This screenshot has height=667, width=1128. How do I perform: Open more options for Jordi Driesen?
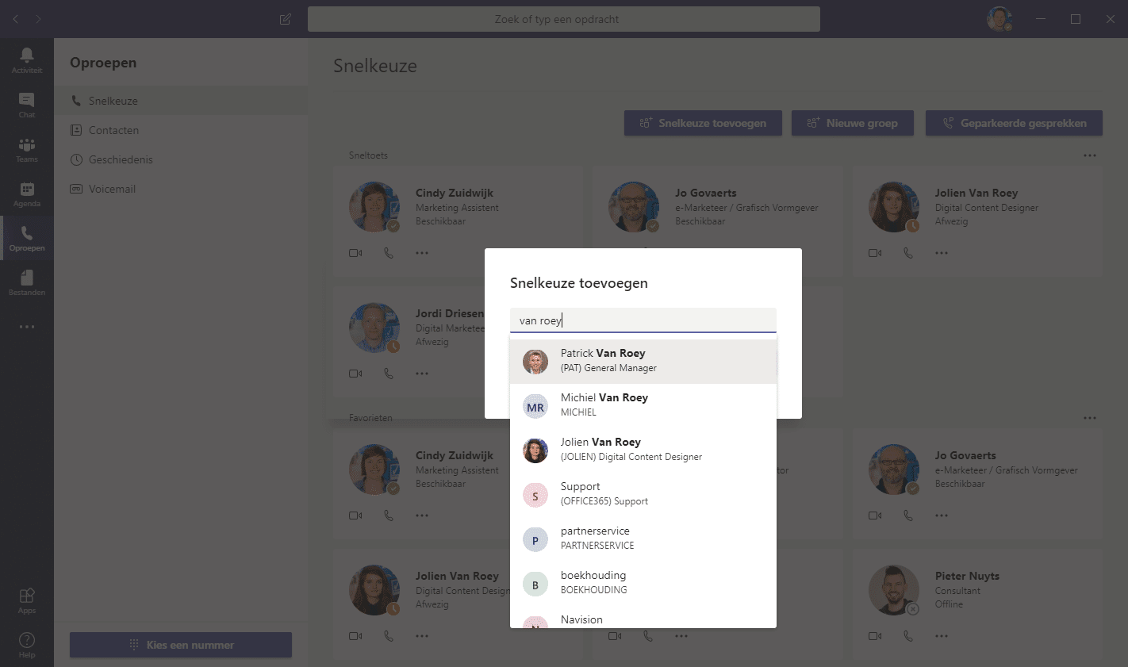(422, 374)
